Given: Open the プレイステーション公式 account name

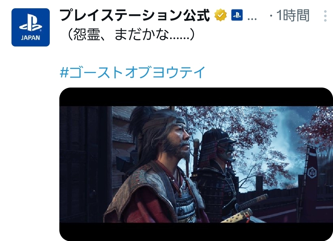Looking at the screenshot, I should (134, 15).
